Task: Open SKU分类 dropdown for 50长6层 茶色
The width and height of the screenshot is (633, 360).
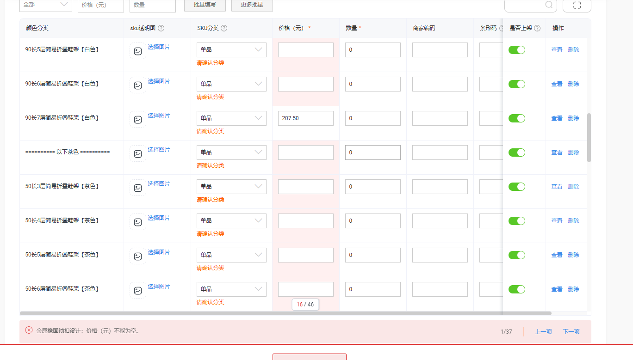Action: click(x=231, y=289)
